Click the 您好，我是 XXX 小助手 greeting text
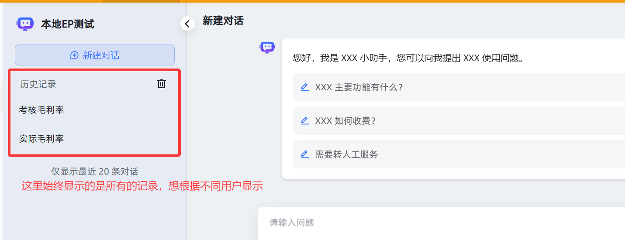625x240 pixels. [x=408, y=58]
